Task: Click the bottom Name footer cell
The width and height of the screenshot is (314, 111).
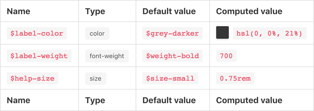Action: click(x=18, y=100)
